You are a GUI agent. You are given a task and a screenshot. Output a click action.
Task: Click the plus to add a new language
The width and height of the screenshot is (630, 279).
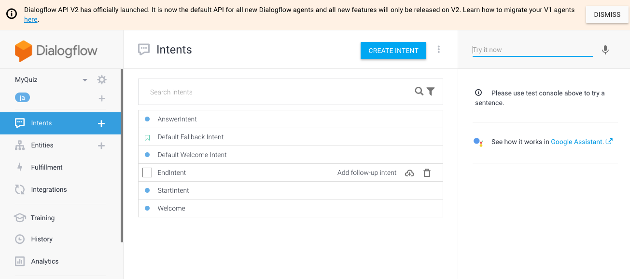(x=101, y=98)
